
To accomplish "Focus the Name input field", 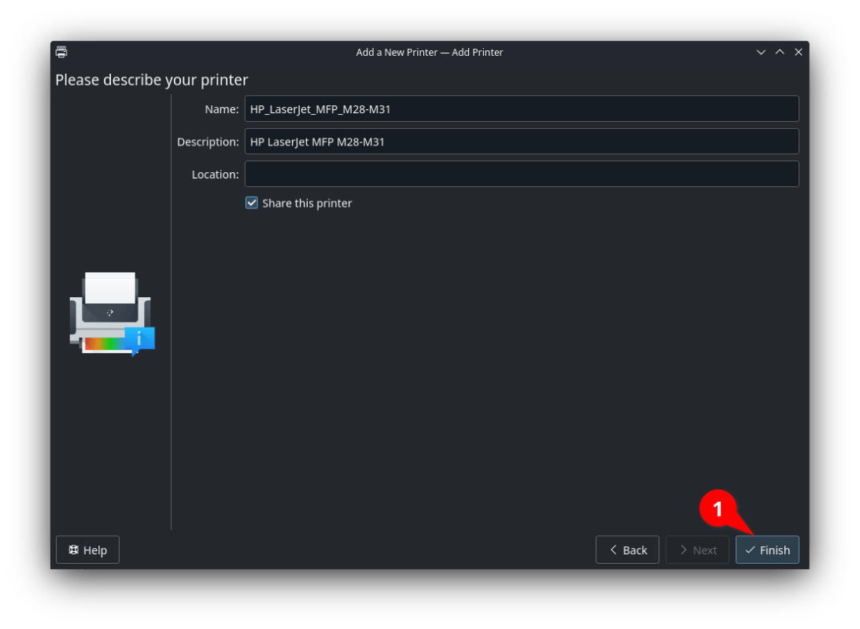I will (x=522, y=109).
